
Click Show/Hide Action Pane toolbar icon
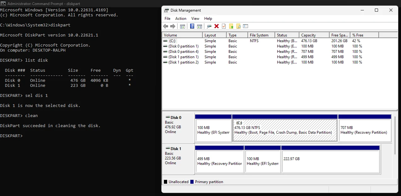[199, 26]
